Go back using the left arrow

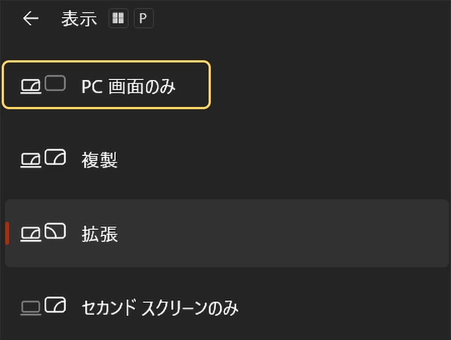point(30,19)
